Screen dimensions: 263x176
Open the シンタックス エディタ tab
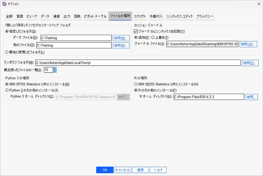tap(179, 16)
